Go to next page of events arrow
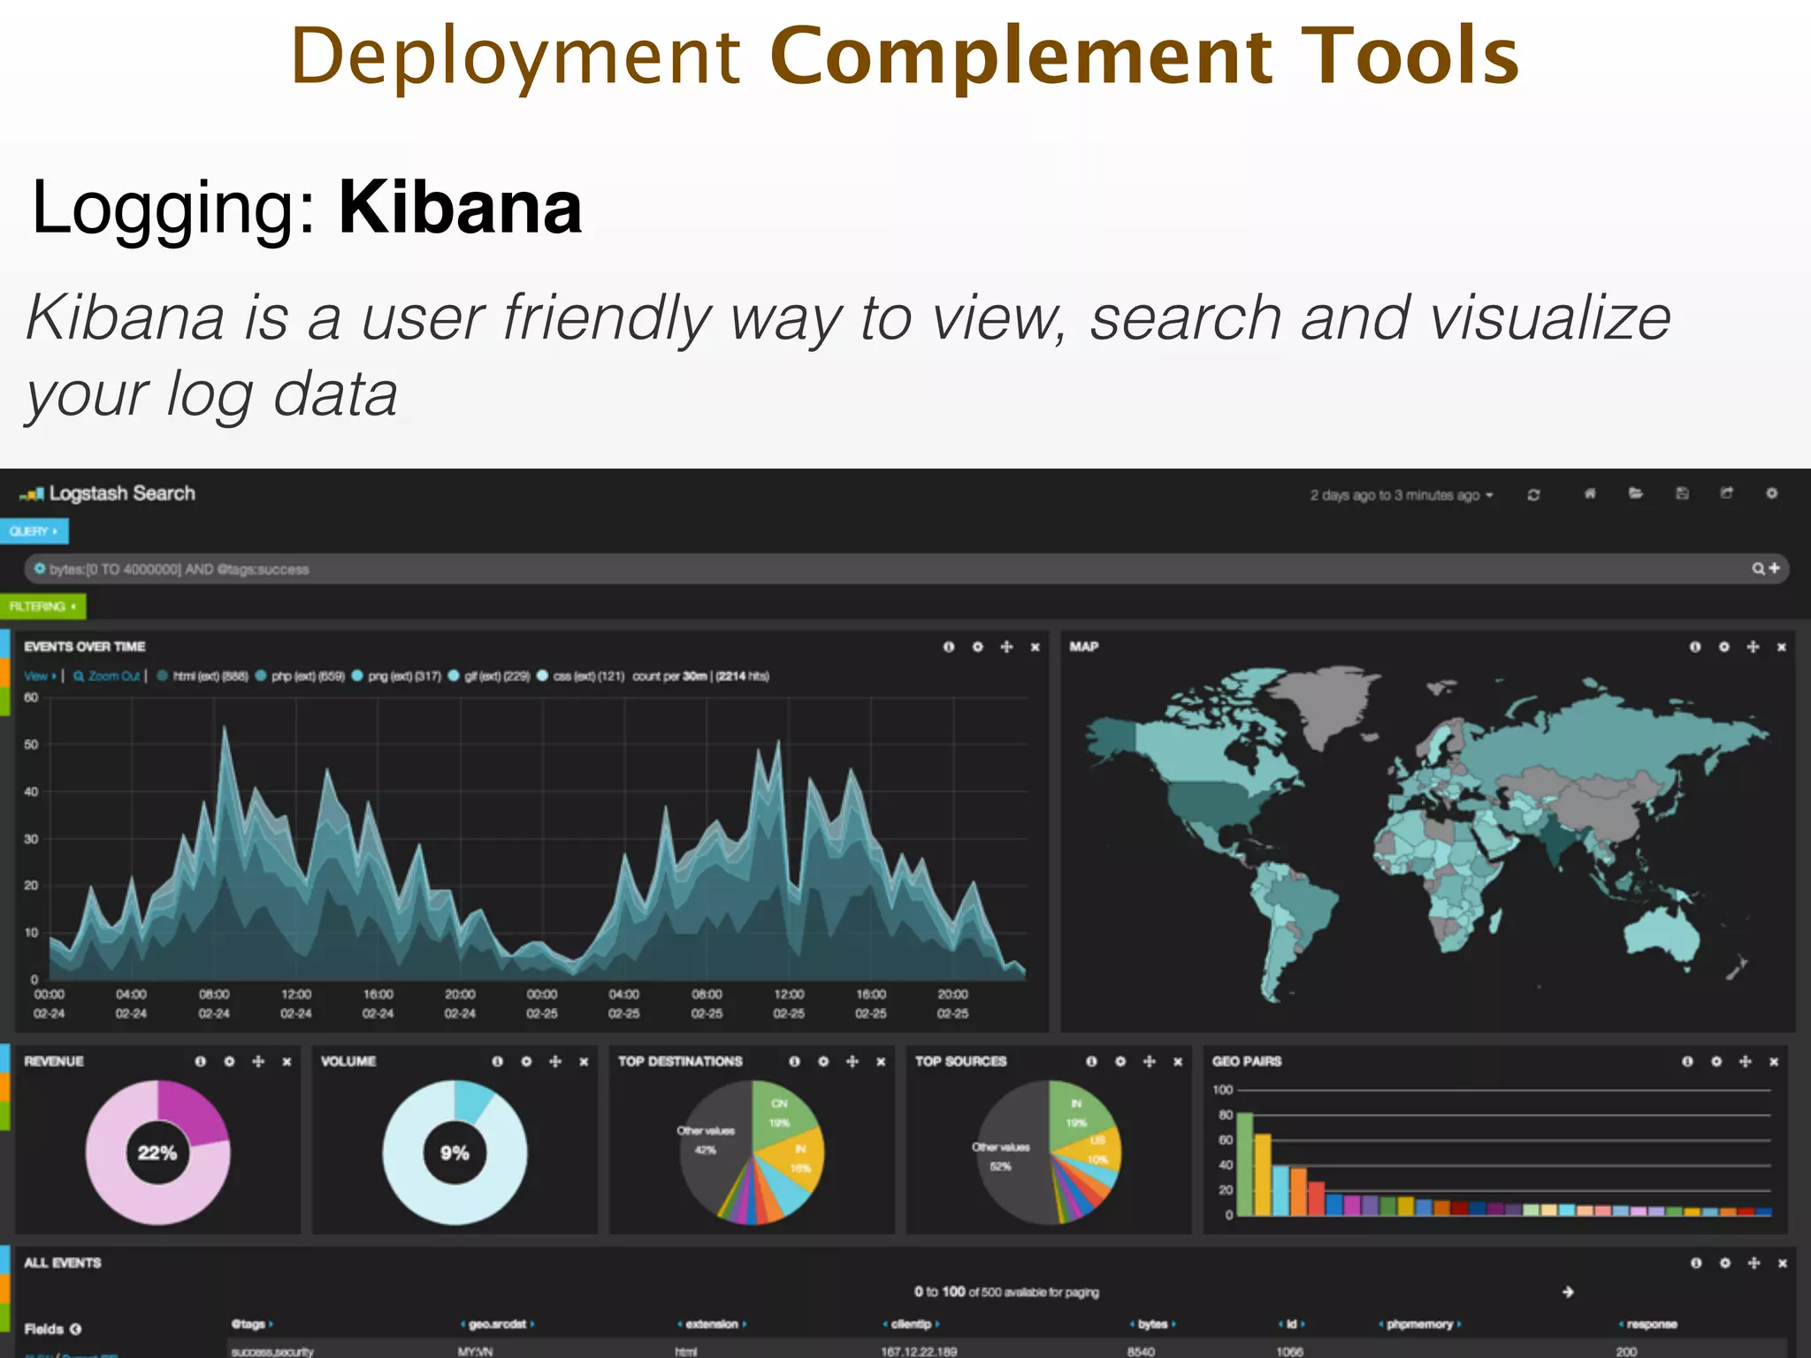 pyautogui.click(x=1568, y=1293)
